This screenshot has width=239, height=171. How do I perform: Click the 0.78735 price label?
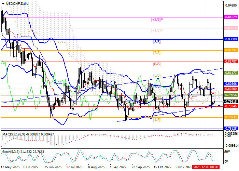(231, 117)
